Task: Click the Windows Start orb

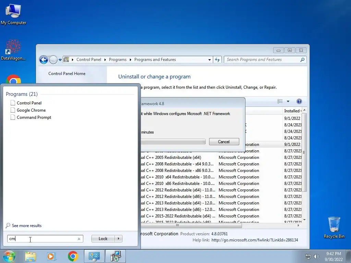Action: click(9, 256)
